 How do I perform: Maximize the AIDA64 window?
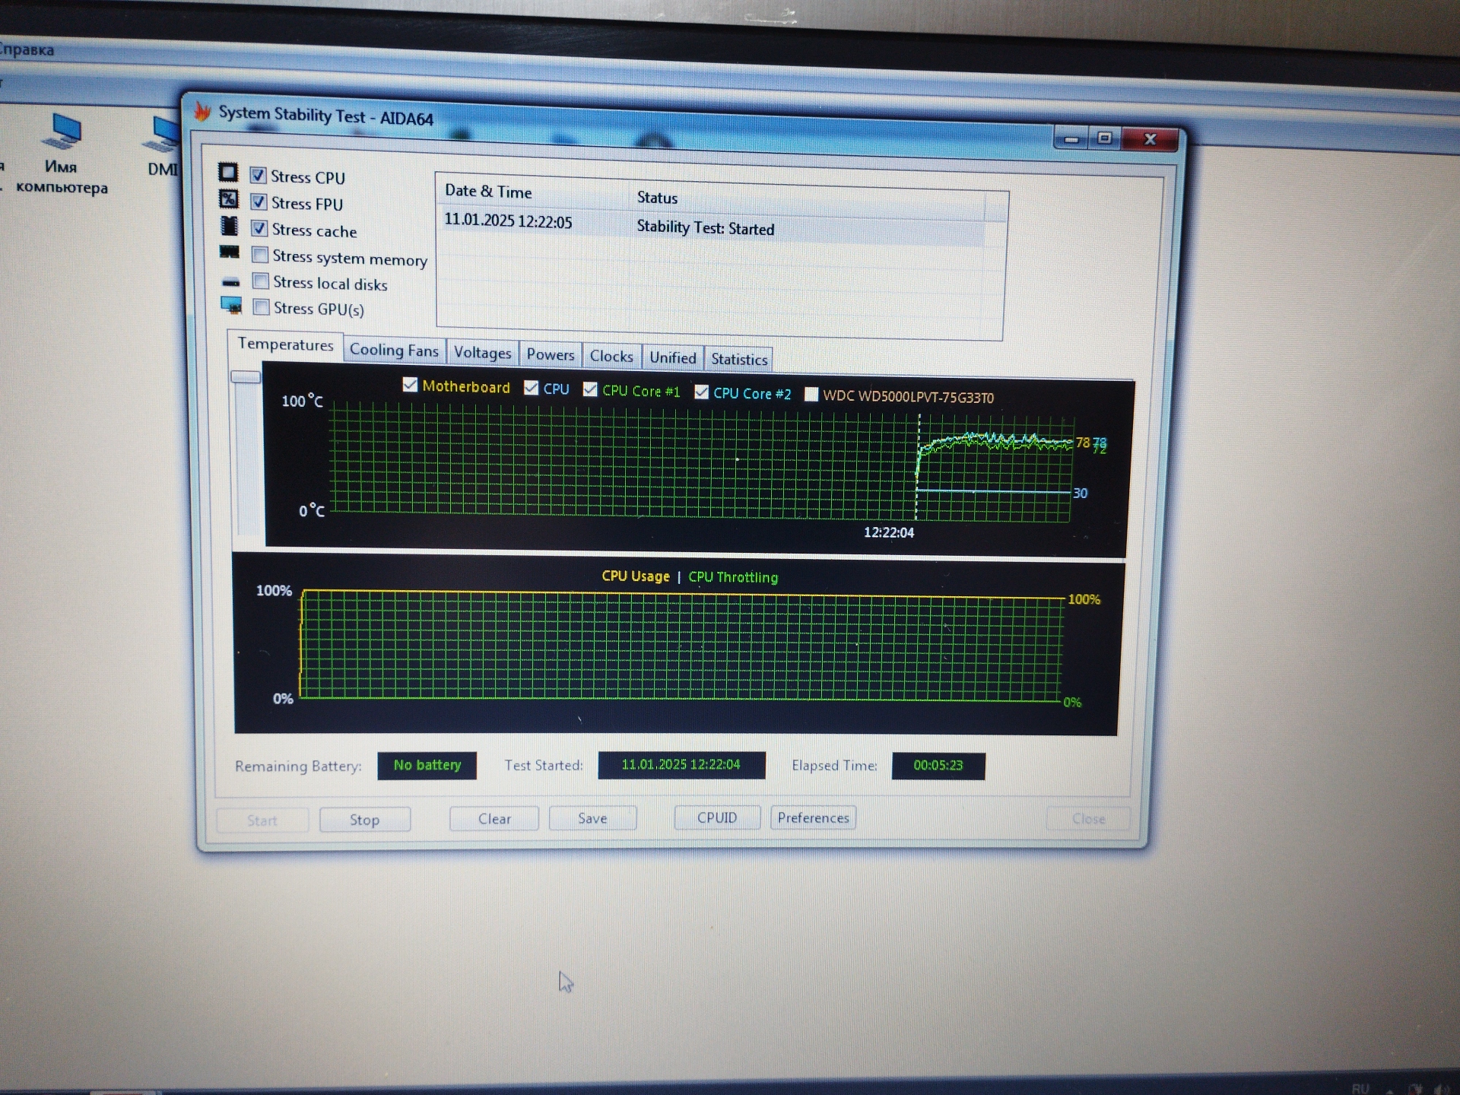click(1106, 138)
